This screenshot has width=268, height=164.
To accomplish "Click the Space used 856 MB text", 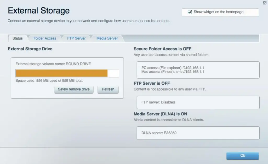I will pos(49,81).
